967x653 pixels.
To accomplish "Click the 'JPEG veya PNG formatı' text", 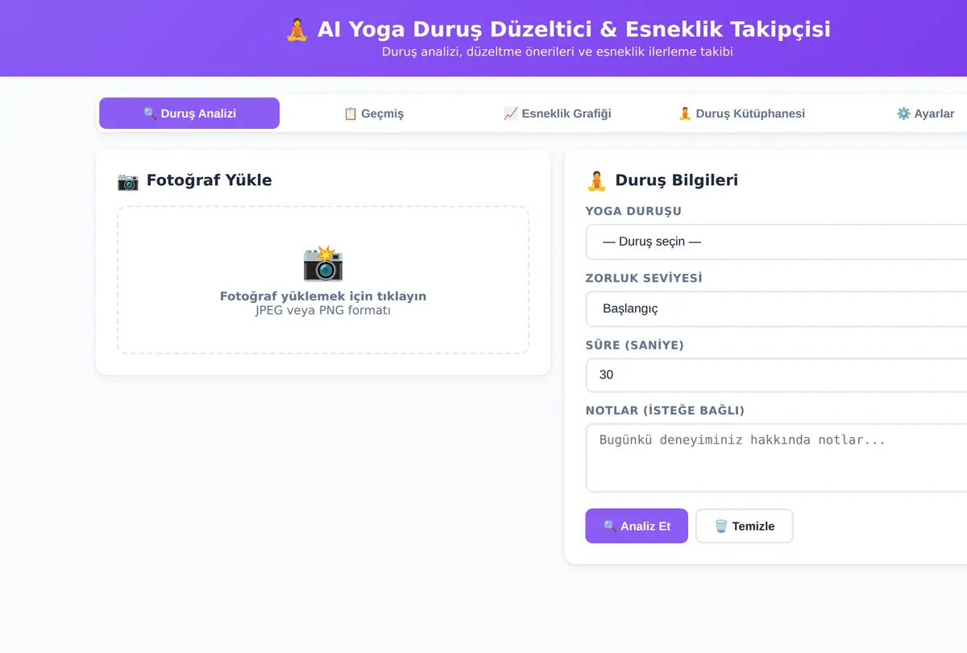I will [x=323, y=310].
